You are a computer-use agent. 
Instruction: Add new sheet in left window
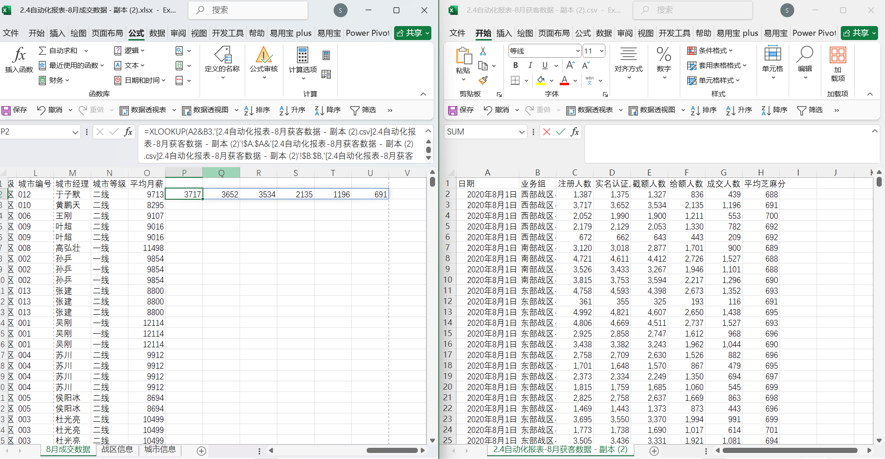point(201,451)
